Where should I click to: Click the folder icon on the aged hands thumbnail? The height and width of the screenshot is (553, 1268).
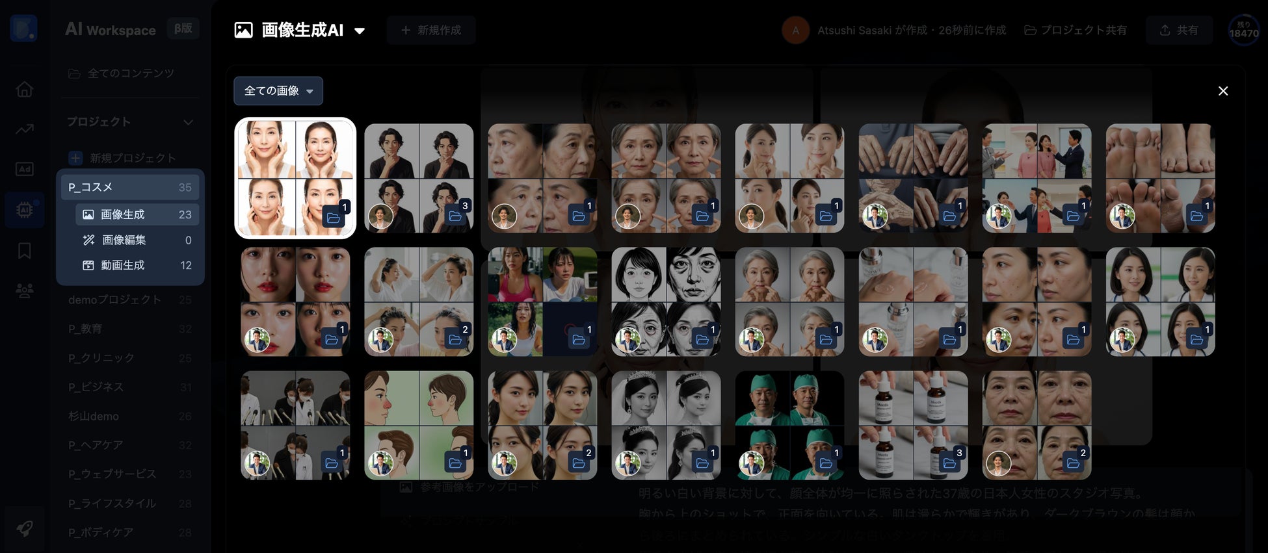[x=949, y=216]
